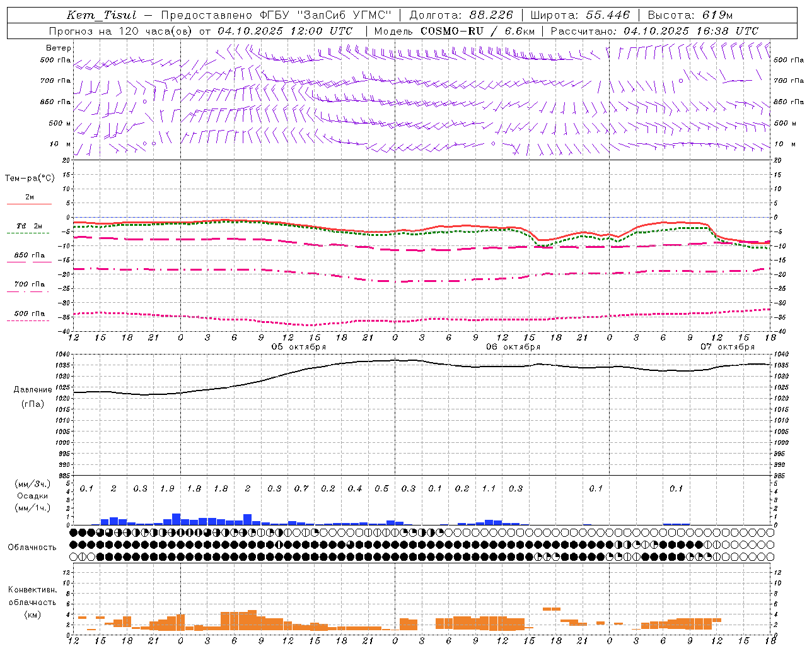
Task: Click the '2м' temperature legend entry
Action: tap(30, 197)
